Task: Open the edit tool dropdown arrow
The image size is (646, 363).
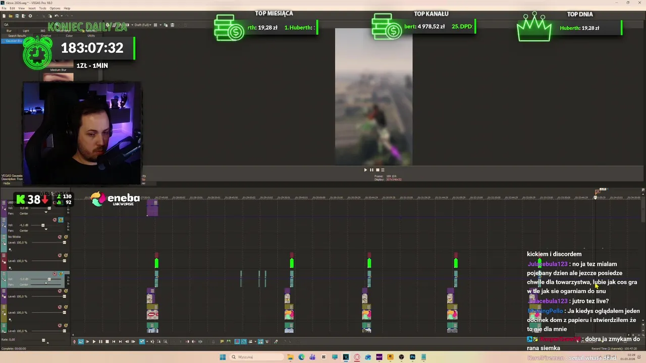Action: click(147, 342)
